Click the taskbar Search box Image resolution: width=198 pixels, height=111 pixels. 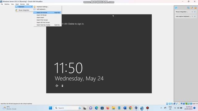(68, 108)
